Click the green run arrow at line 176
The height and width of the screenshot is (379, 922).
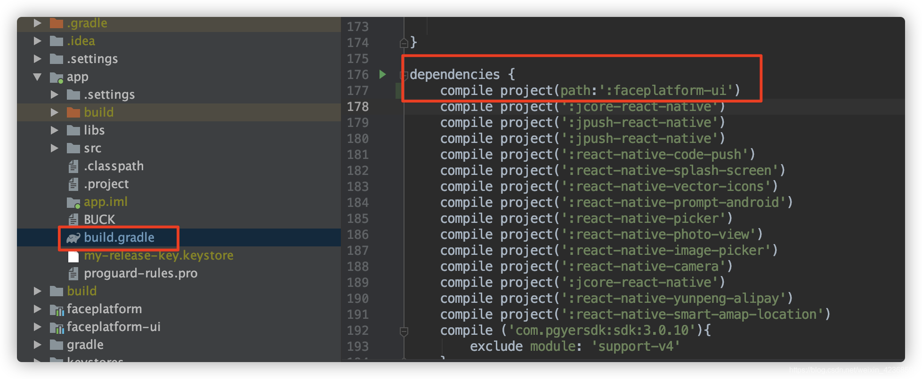pyautogui.click(x=383, y=74)
